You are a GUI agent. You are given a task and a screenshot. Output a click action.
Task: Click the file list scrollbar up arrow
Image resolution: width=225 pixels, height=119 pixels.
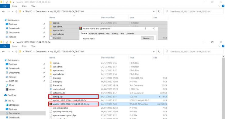223,57
